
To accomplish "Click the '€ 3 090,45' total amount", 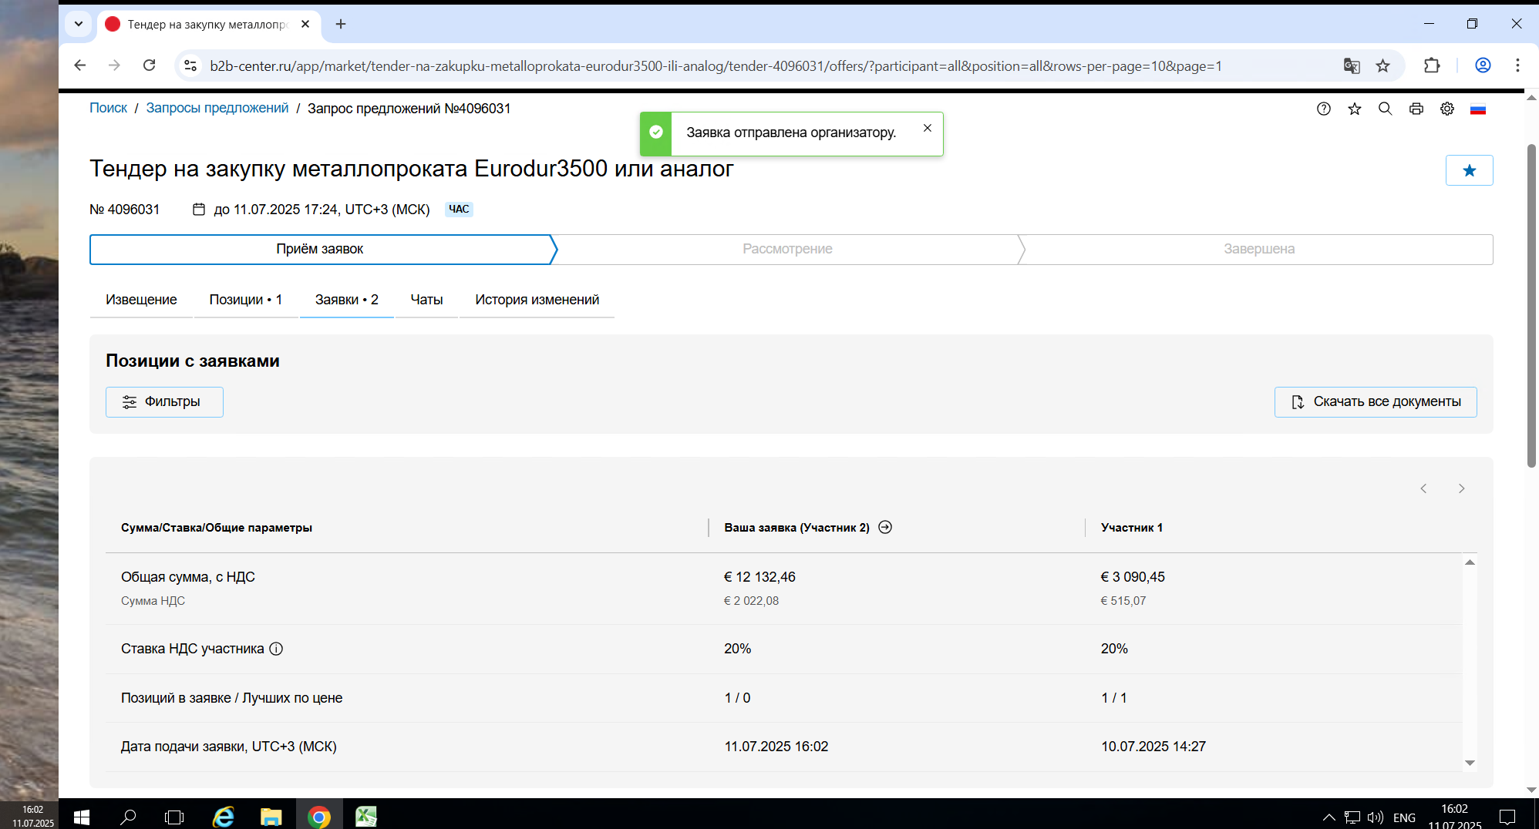I will 1133,577.
